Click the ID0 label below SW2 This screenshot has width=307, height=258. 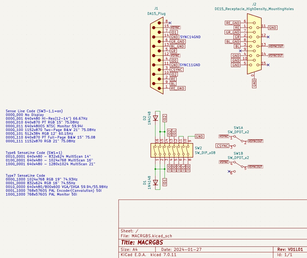pos(170,168)
